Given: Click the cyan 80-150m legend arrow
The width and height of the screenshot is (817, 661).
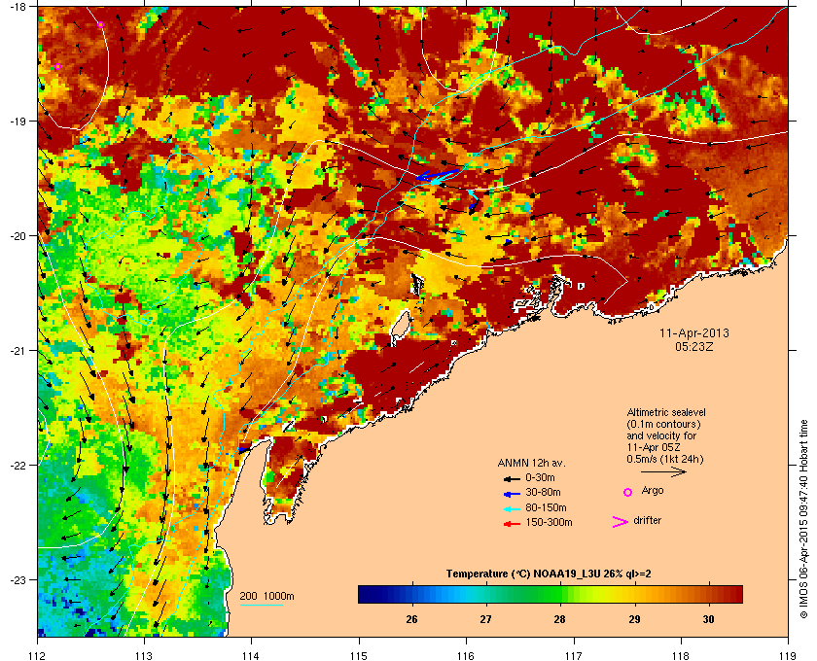Looking at the screenshot, I should 512,508.
